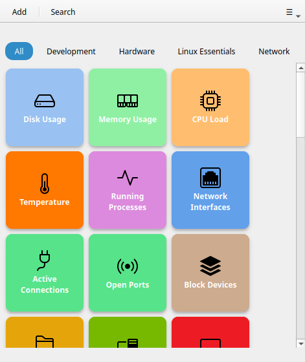Switch to the Hardware category
The width and height of the screenshot is (305, 362).
(137, 51)
